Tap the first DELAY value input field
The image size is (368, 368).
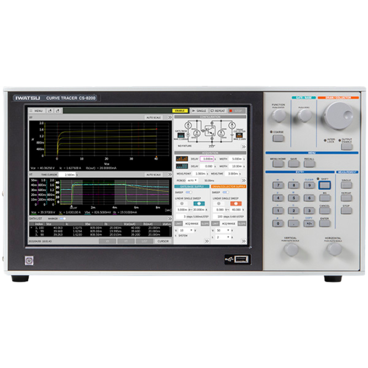(x=206, y=159)
